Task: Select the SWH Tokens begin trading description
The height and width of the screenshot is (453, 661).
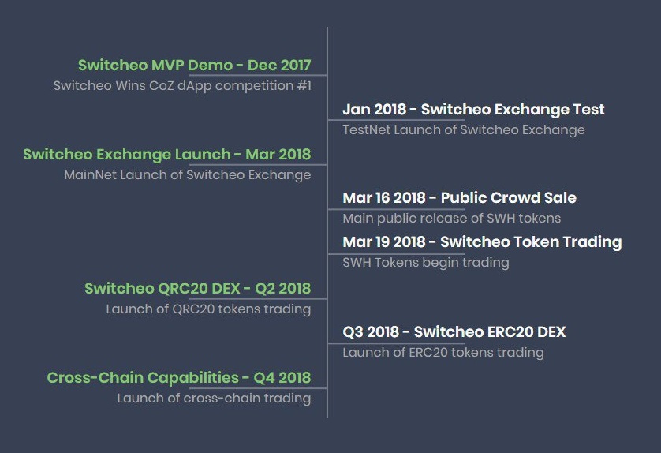Action: point(426,263)
